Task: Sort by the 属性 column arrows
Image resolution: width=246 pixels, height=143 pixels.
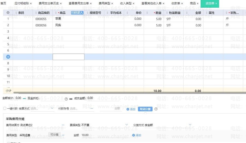Action: point(207,13)
